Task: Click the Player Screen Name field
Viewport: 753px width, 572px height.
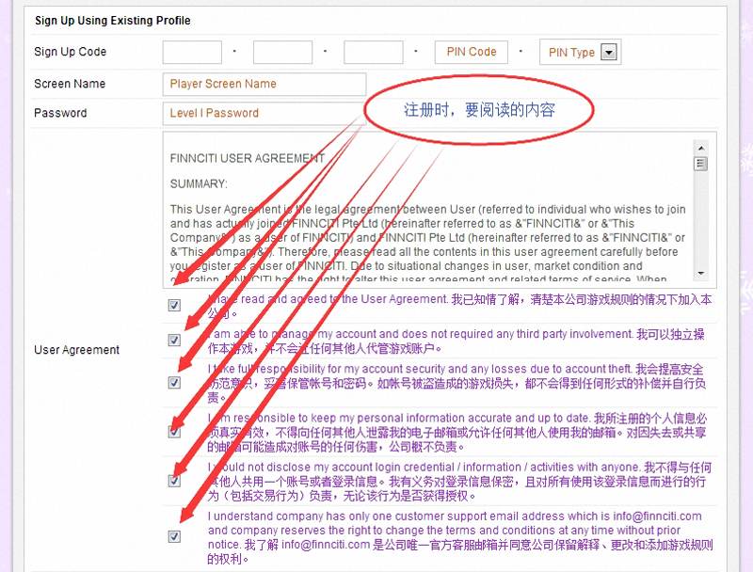Action: [264, 84]
